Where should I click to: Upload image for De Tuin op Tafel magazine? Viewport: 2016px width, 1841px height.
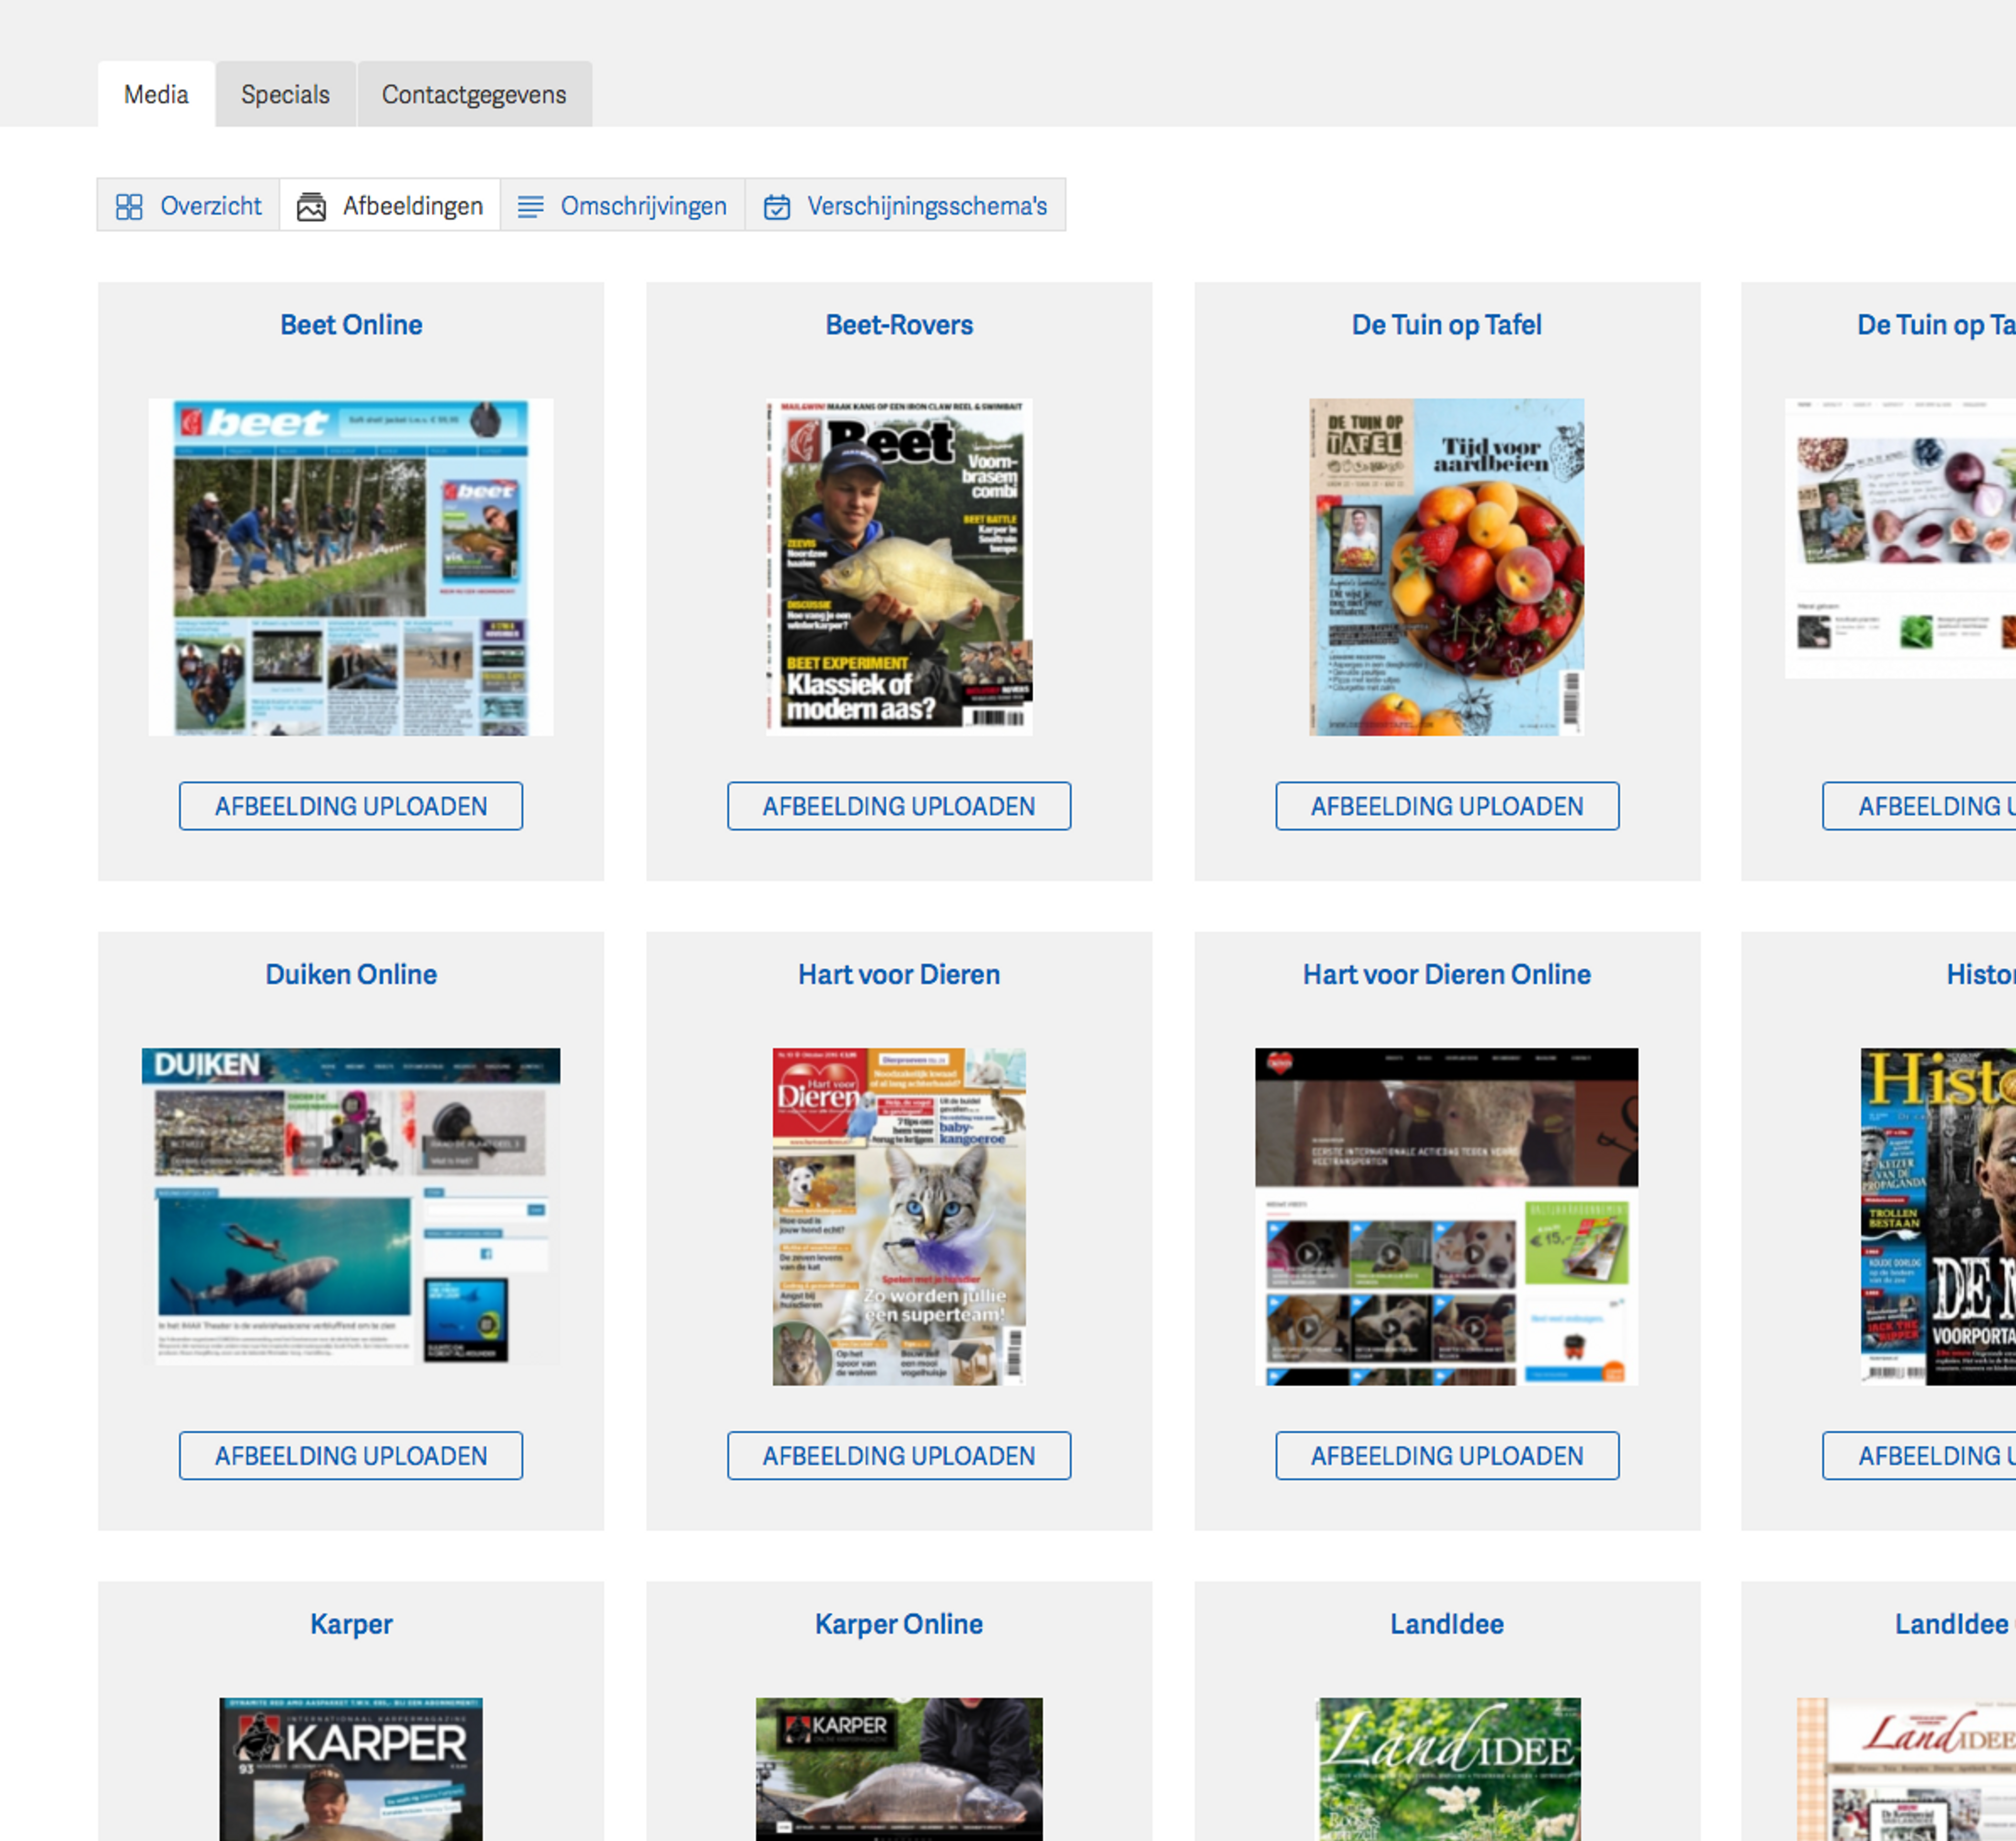pyautogui.click(x=1447, y=806)
